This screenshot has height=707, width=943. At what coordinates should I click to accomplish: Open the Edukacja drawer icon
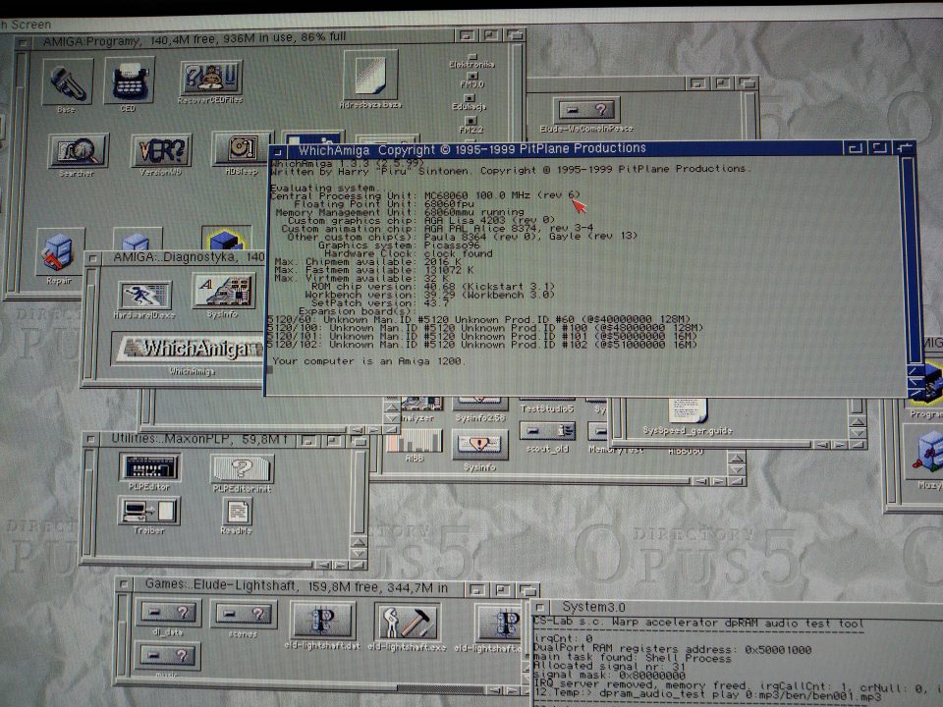470,97
